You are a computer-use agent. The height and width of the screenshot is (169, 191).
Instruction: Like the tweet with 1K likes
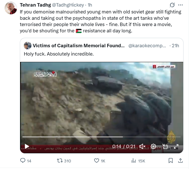[x=97, y=161]
